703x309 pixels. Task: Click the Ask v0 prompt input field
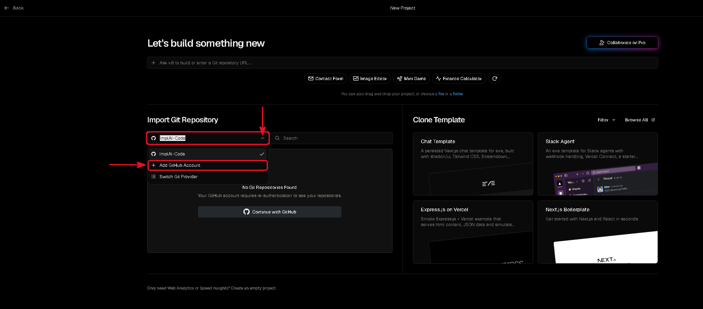(x=403, y=63)
